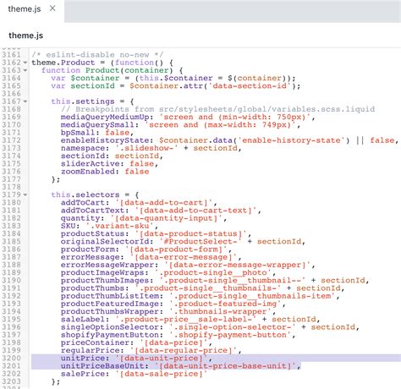Collapse the fold at line 3162
This screenshot has width=401, height=389.
coord(25,63)
